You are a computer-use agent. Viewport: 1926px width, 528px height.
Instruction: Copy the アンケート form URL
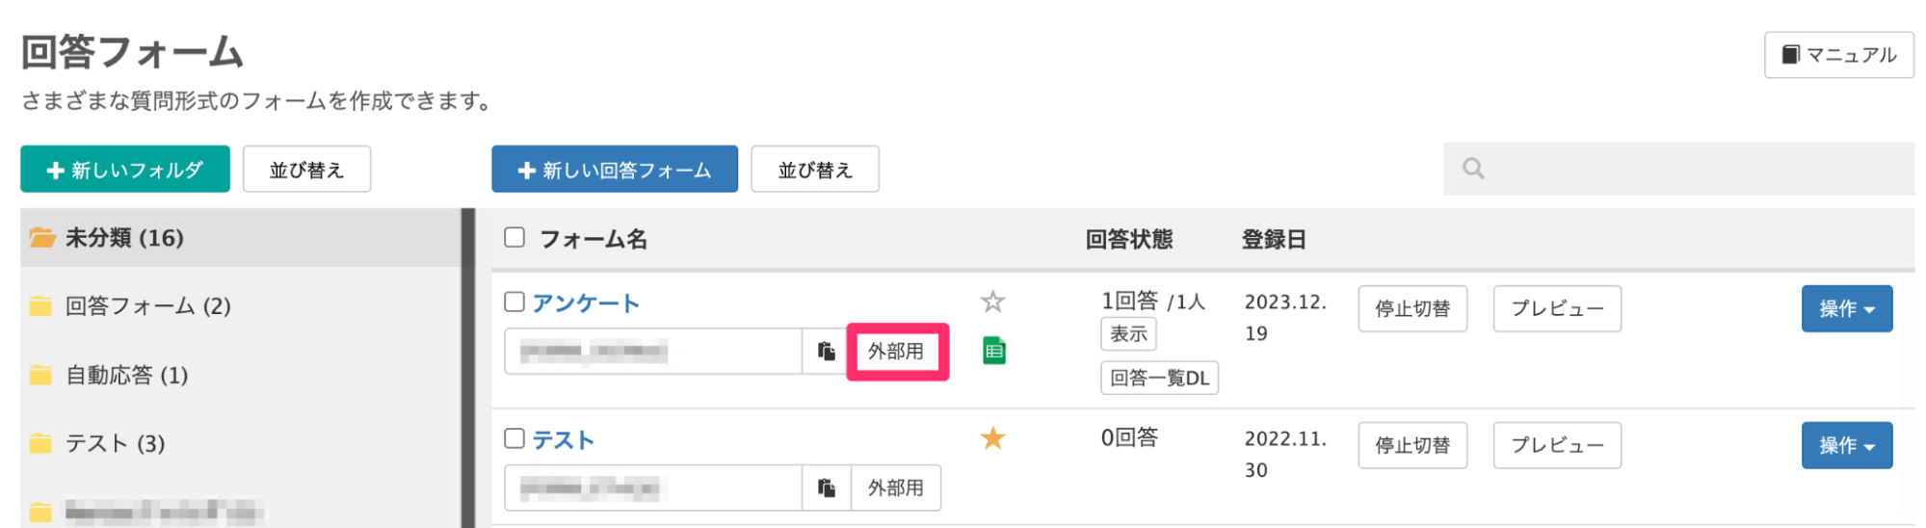(x=826, y=351)
